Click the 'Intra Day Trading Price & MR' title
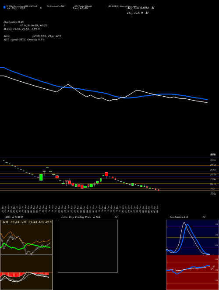219x290 pixels. [81, 217]
